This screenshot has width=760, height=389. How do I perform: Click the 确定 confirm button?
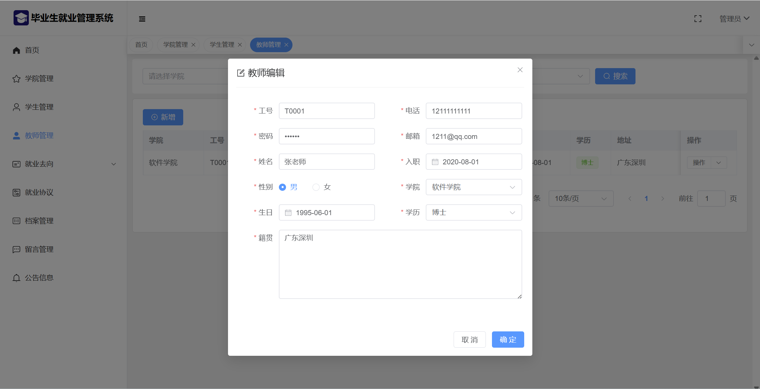(508, 340)
